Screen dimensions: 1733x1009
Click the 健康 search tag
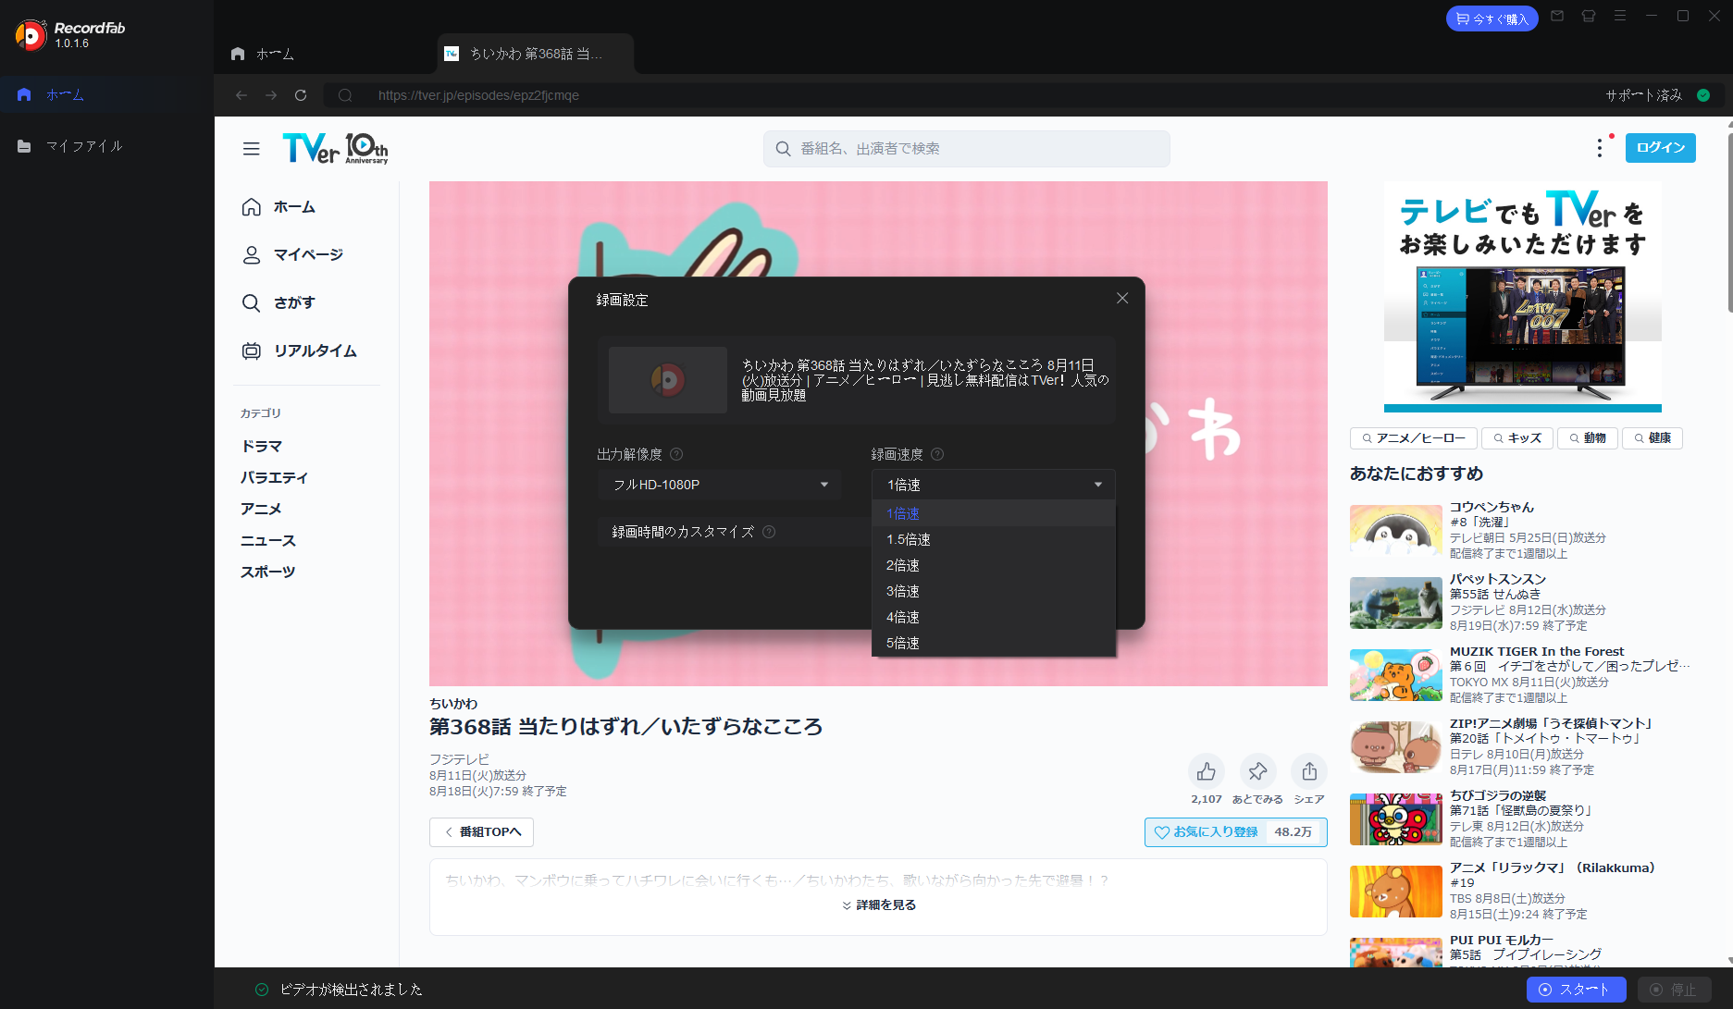(1653, 438)
